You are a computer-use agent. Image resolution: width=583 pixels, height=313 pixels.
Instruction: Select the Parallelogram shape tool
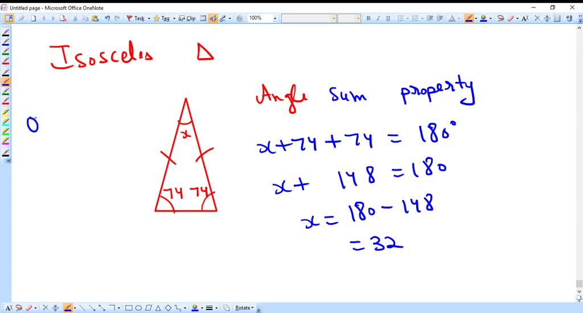click(149, 308)
